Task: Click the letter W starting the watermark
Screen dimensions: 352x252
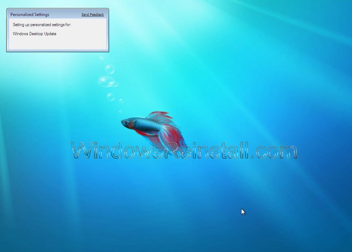Action: point(84,151)
